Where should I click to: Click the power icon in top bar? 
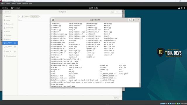(x=184, y=8)
